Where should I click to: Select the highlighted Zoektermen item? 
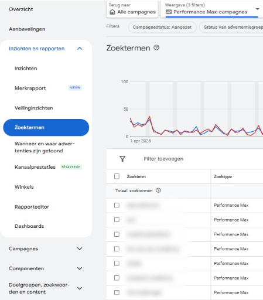click(x=46, y=127)
